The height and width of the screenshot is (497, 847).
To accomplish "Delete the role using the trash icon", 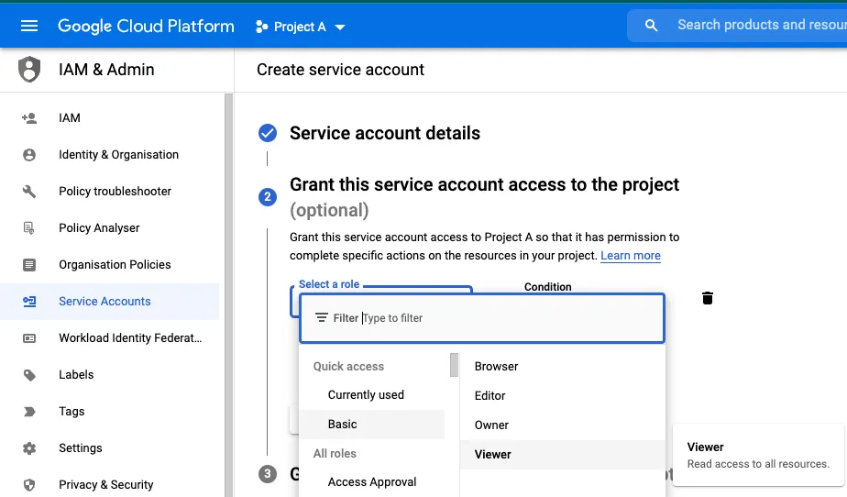I will point(708,298).
